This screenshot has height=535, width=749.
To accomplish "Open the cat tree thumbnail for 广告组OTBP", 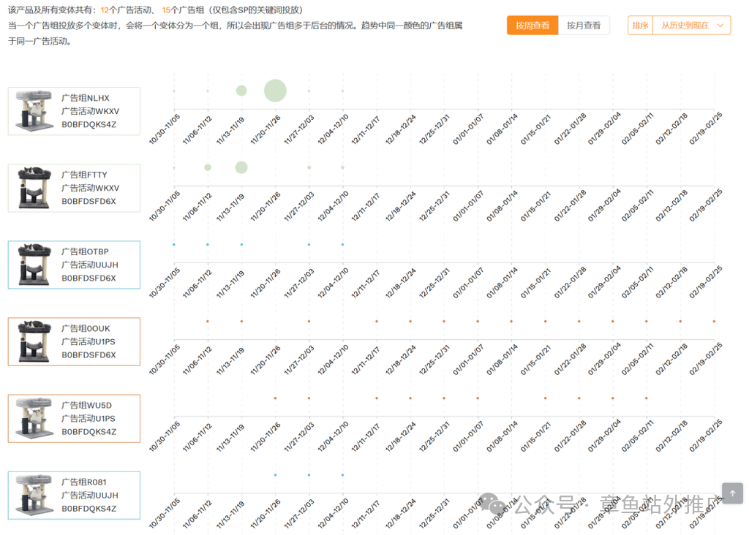I will 34,265.
